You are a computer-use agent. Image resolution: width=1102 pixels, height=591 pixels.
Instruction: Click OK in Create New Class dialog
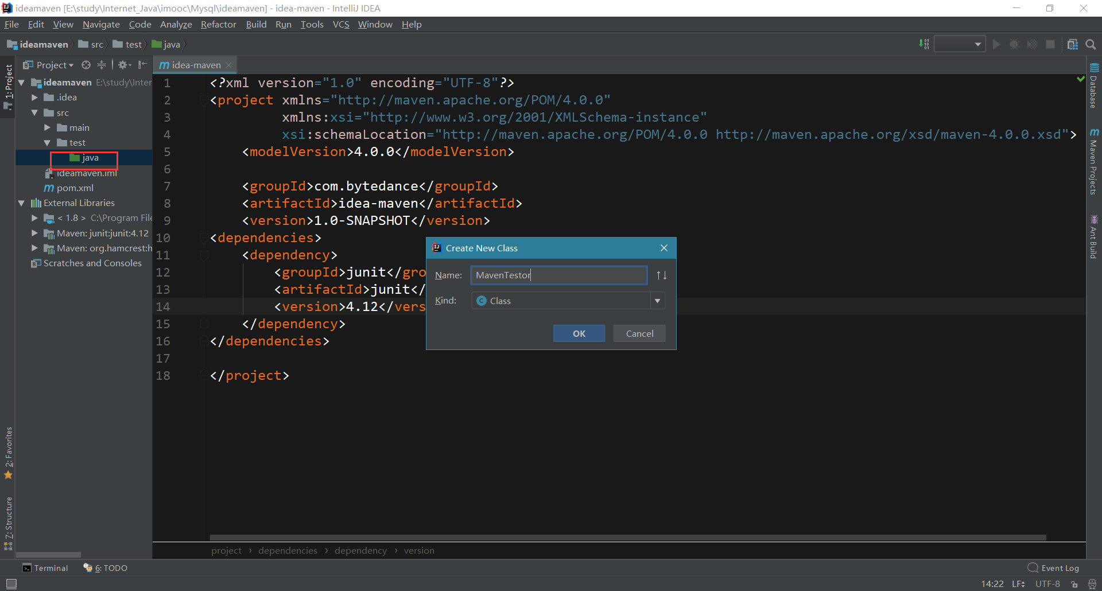pos(579,333)
